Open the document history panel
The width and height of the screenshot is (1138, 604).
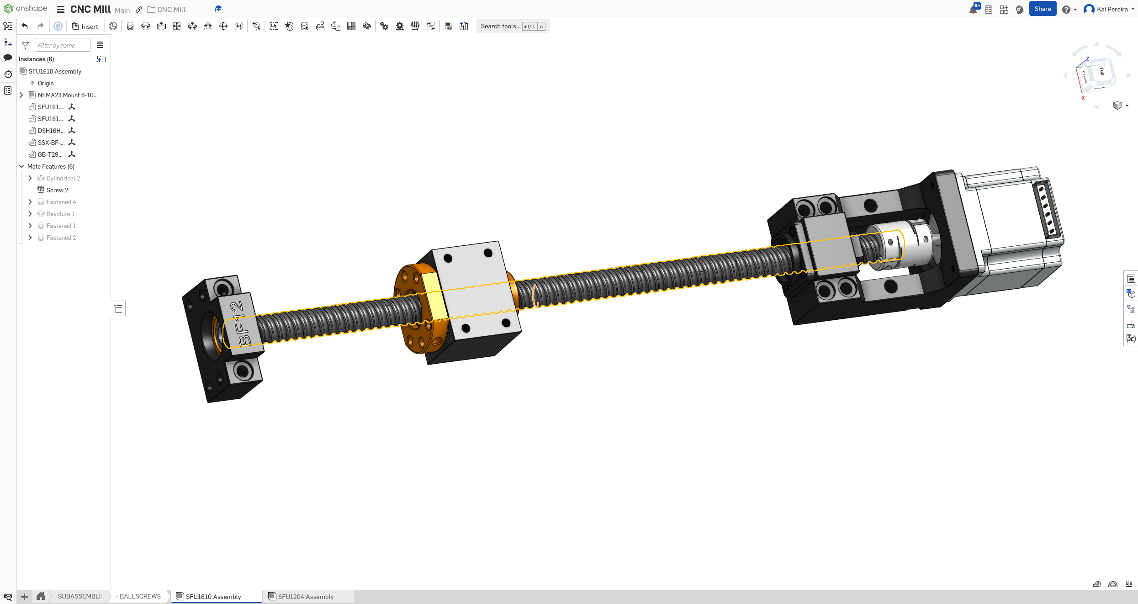point(8,74)
